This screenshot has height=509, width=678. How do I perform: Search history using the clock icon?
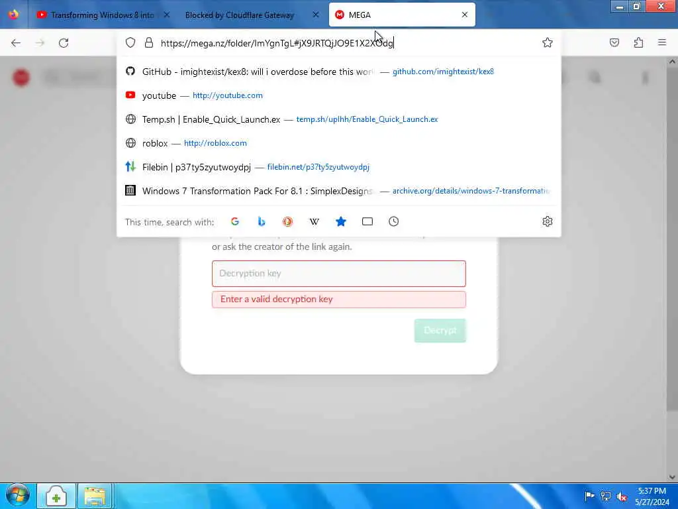(393, 221)
